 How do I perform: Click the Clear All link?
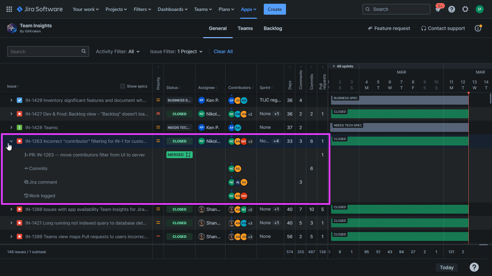point(223,51)
